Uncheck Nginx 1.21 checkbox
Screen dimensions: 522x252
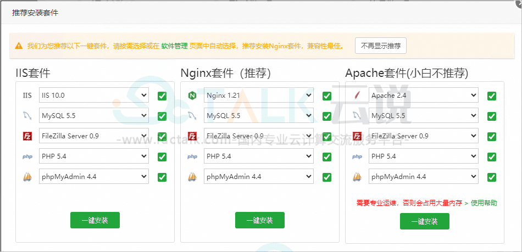tap(327, 96)
